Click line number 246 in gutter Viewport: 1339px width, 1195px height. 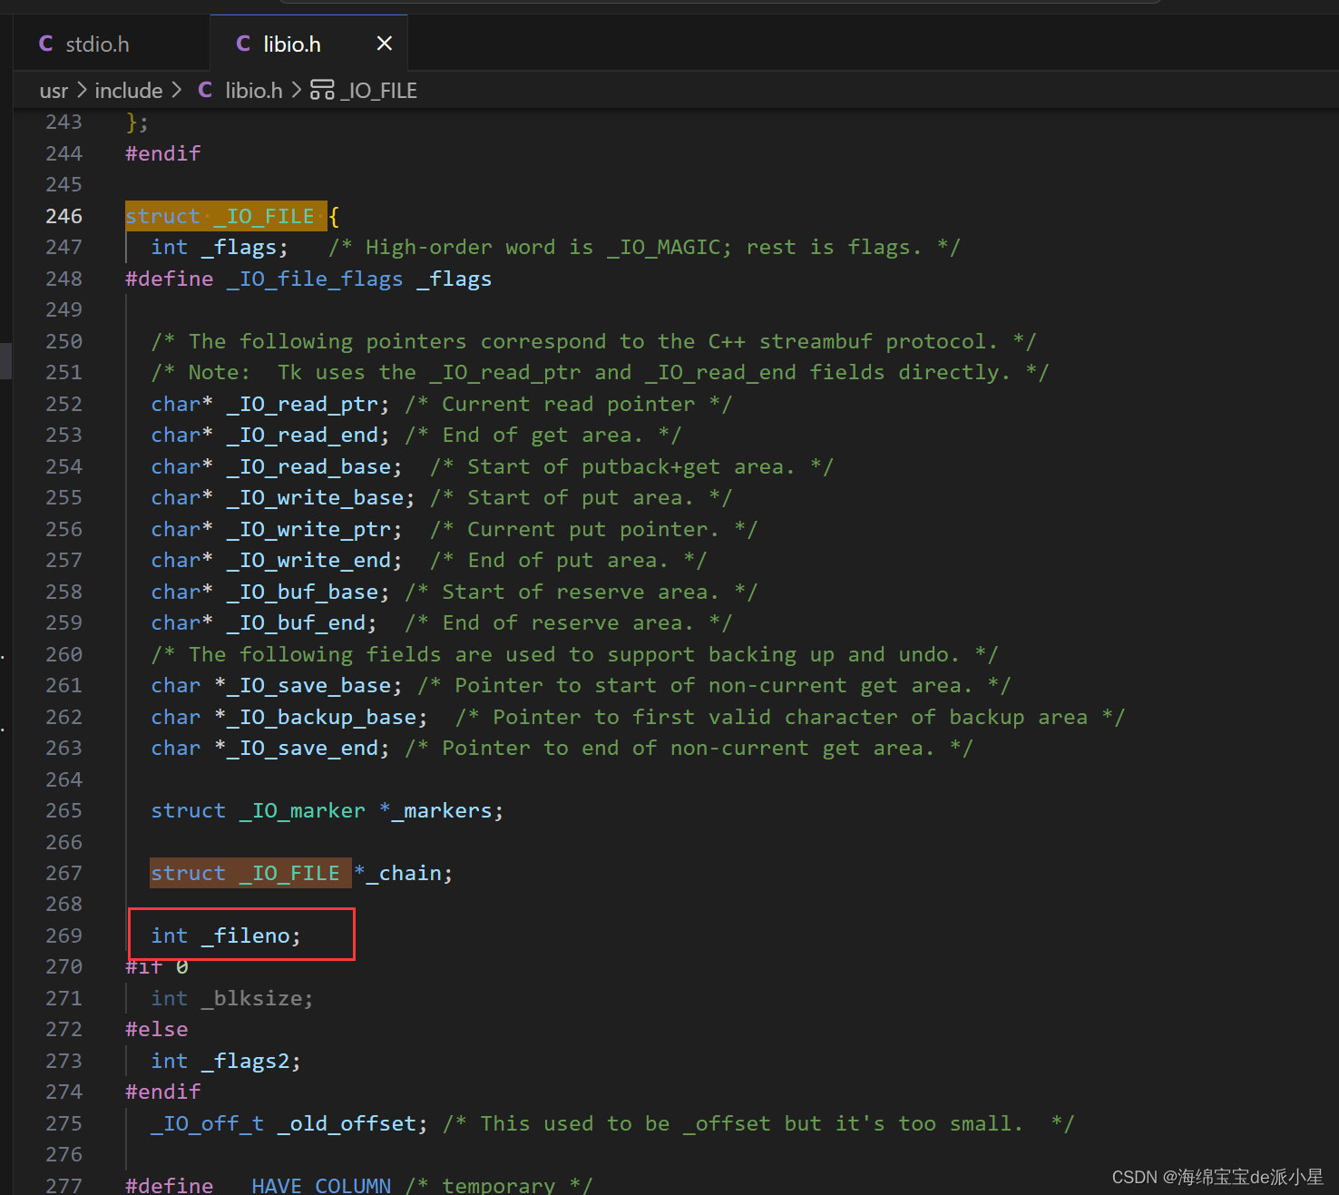64,216
